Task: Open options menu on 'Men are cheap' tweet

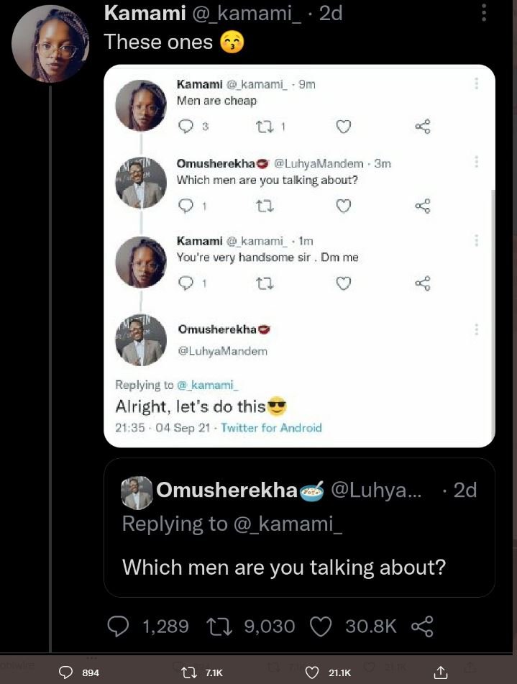Action: pos(476,84)
